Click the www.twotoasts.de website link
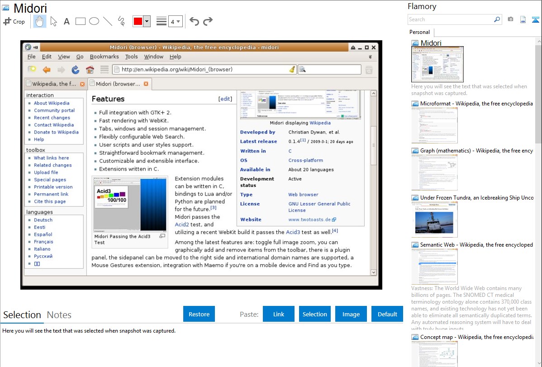542x367 pixels. (x=310, y=219)
